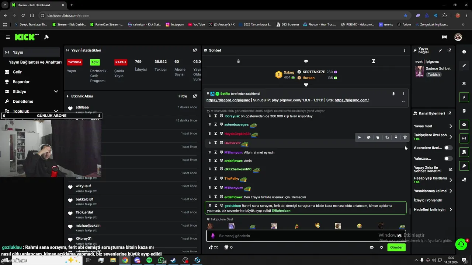472x265 pixels.
Task: Timeout user astendsavagee with the hourglass
Action: [x=216, y=124]
